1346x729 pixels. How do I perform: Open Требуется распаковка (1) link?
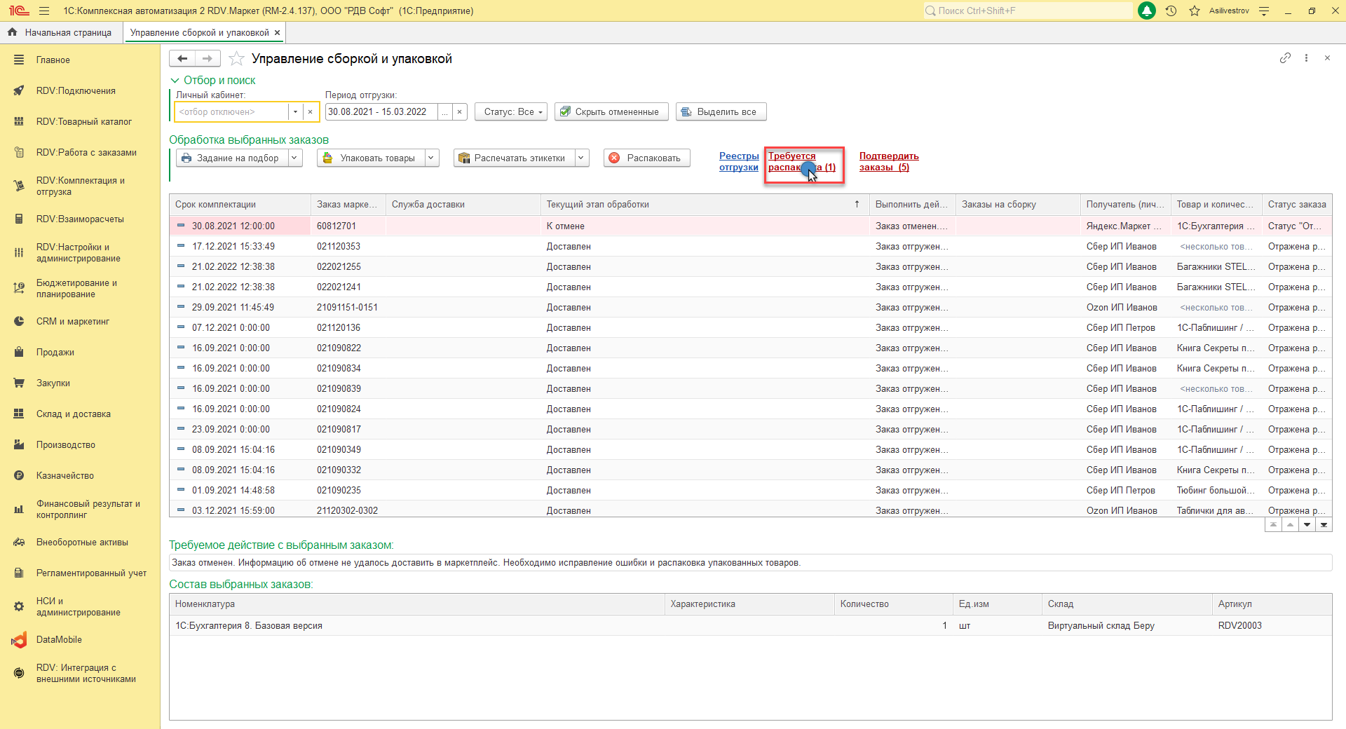coord(802,162)
